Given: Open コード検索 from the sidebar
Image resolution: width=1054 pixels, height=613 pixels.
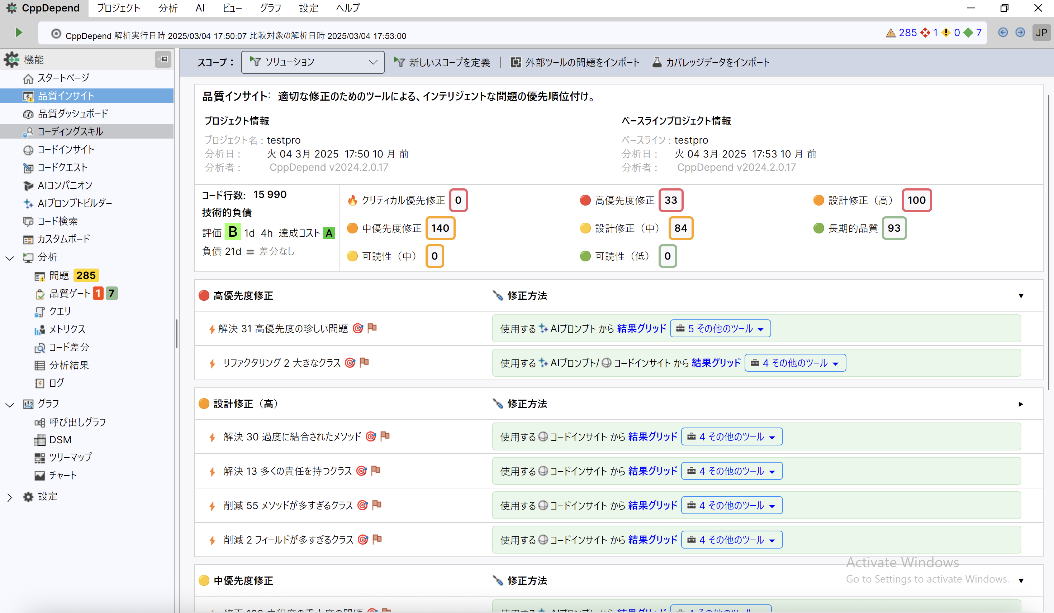Looking at the screenshot, I should point(58,221).
